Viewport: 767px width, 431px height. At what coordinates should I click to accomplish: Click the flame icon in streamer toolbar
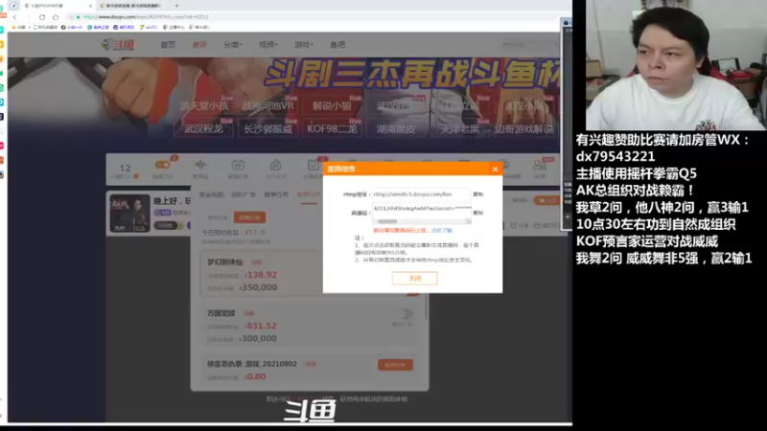tap(275, 165)
